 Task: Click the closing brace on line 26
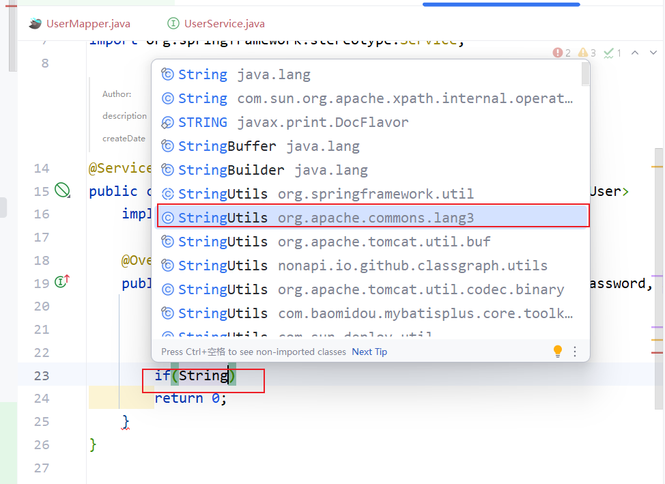(x=93, y=445)
